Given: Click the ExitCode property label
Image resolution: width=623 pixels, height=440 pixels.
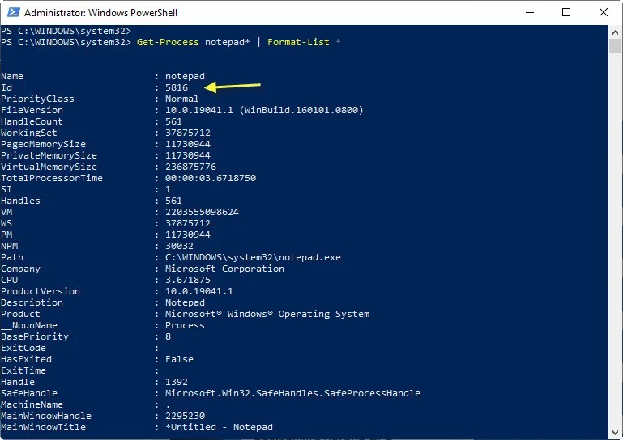Looking at the screenshot, I should coord(23,348).
